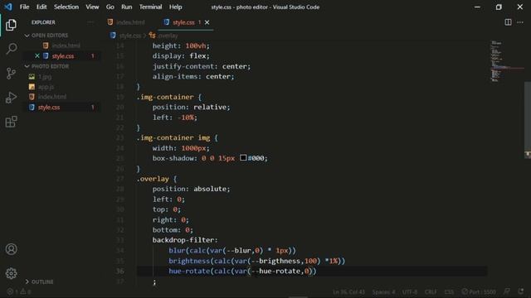Open the Terminal menu
531x298 pixels.
pos(150,7)
